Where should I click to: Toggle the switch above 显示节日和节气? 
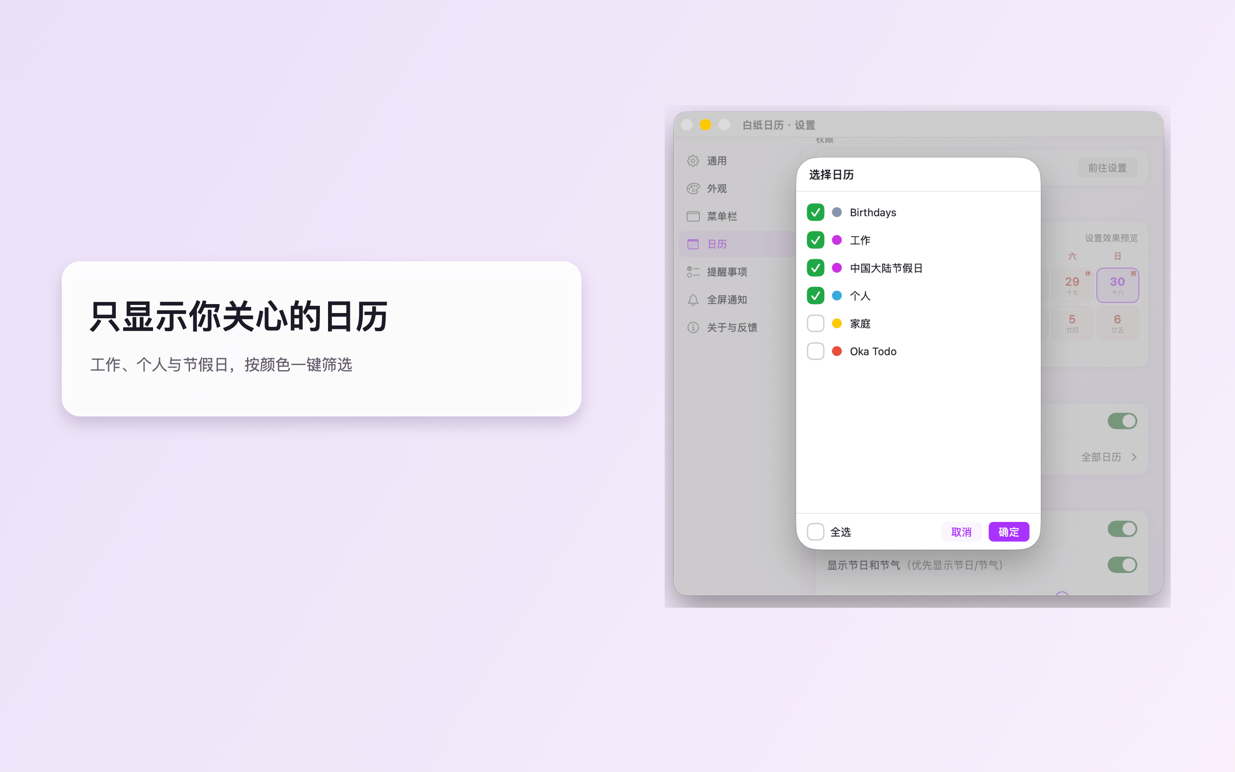click(x=1122, y=529)
